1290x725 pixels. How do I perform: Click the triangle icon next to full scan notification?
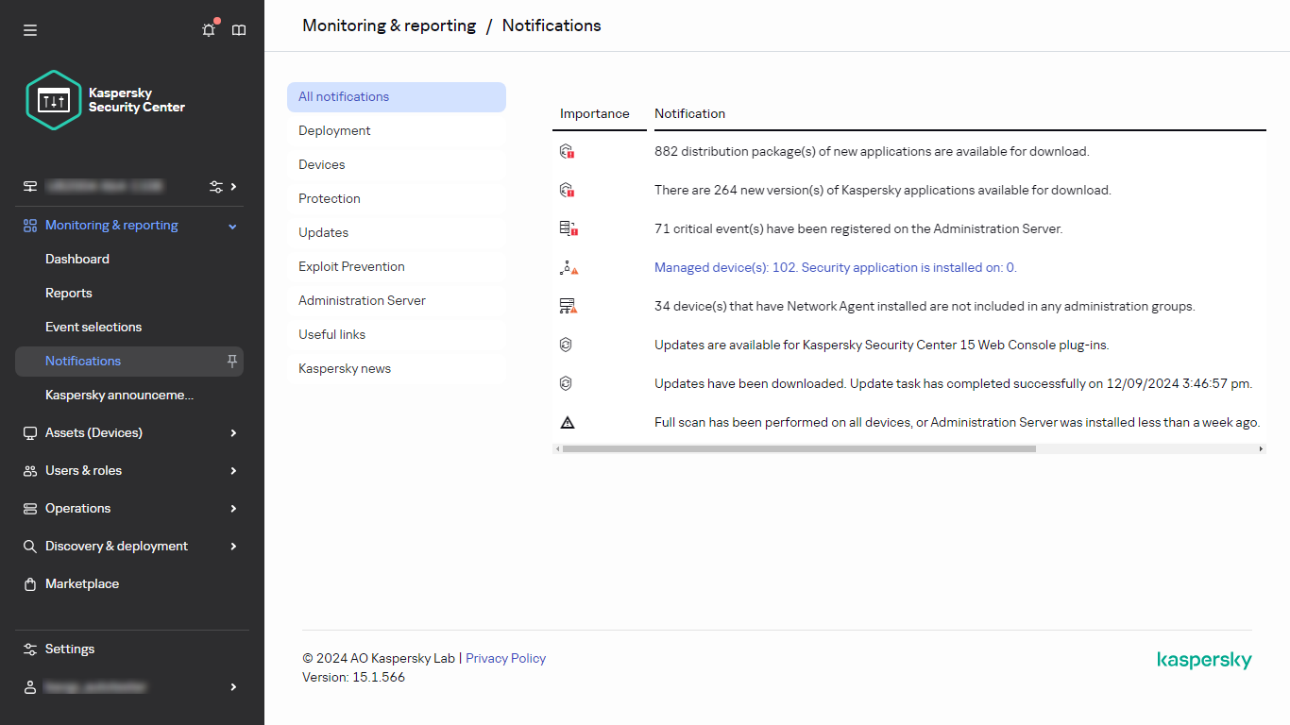tap(567, 422)
